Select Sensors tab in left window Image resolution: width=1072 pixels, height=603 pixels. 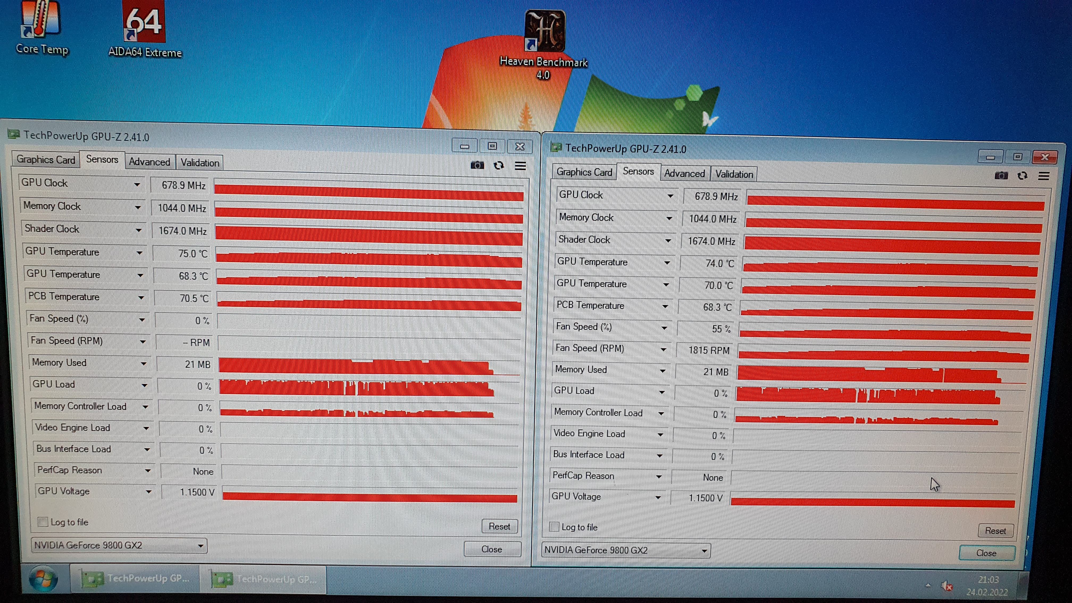coord(102,159)
